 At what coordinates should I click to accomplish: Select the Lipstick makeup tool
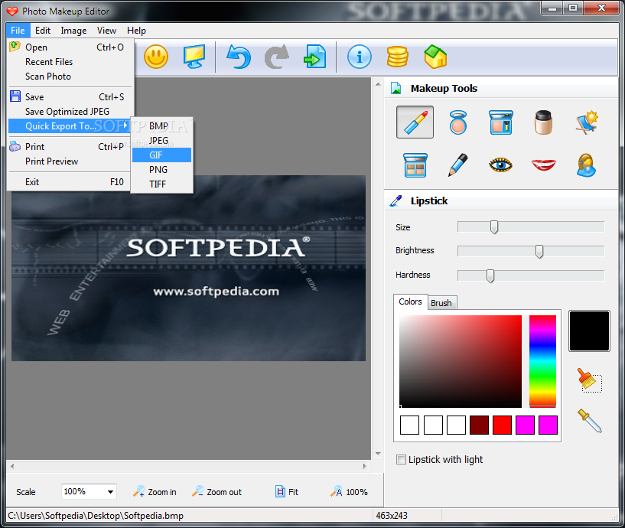click(x=415, y=122)
